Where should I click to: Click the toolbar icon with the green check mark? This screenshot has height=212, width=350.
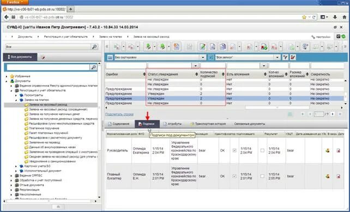pos(264,47)
